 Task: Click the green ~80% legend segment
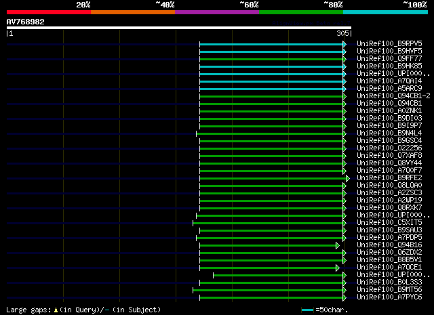click(301, 12)
